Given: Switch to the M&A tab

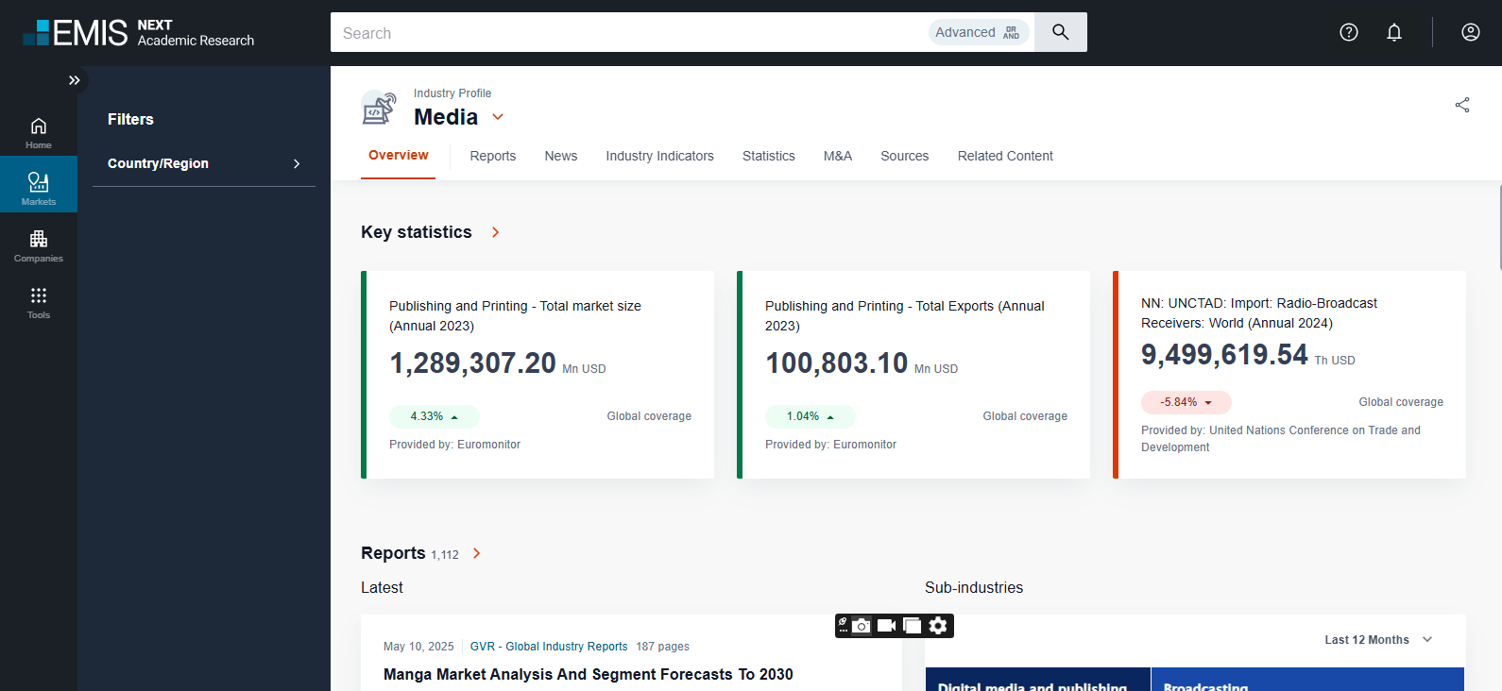Looking at the screenshot, I should pyautogui.click(x=837, y=156).
